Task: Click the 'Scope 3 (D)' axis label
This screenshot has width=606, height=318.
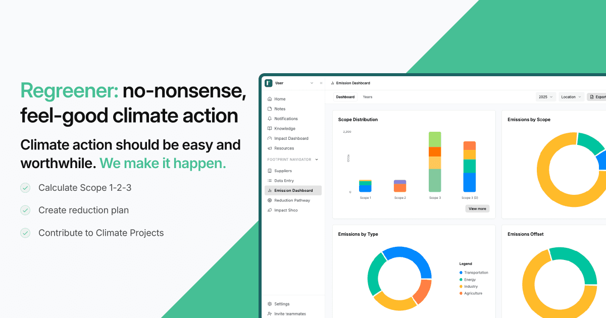Action: pos(470,198)
